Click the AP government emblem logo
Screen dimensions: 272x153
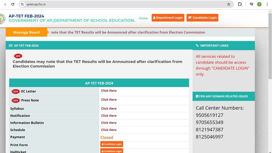point(3,19)
